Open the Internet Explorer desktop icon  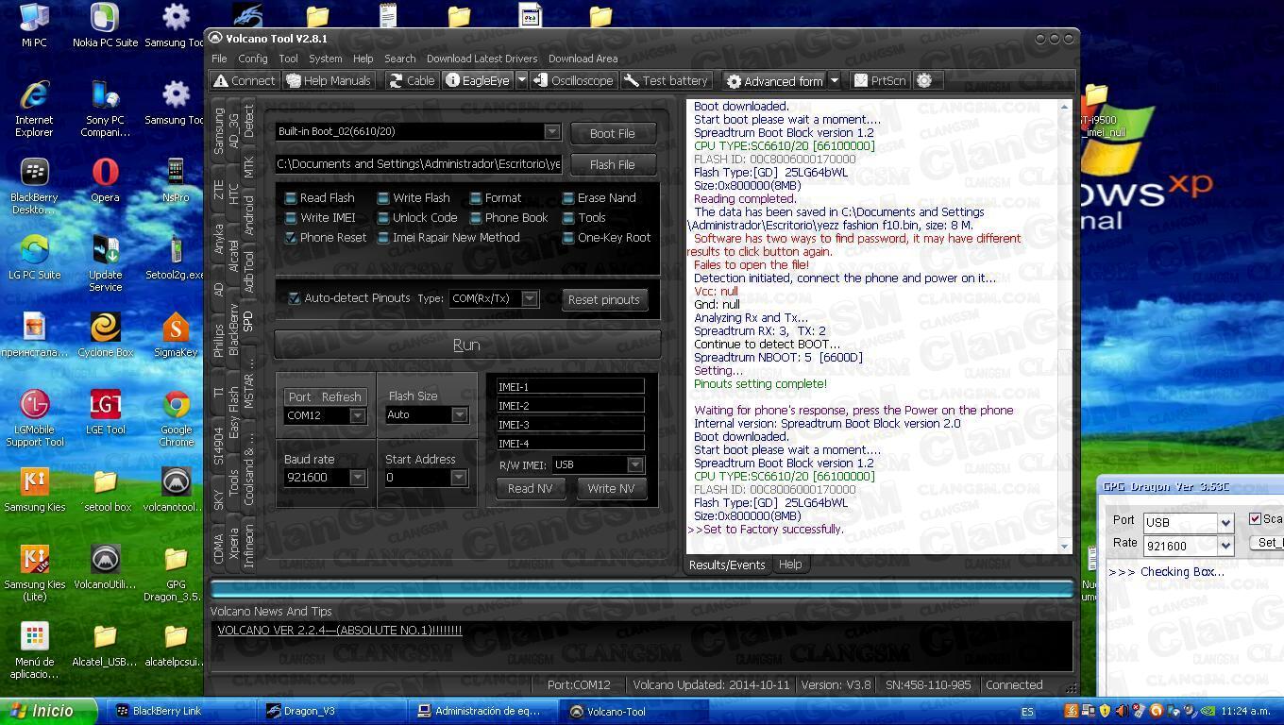click(34, 109)
